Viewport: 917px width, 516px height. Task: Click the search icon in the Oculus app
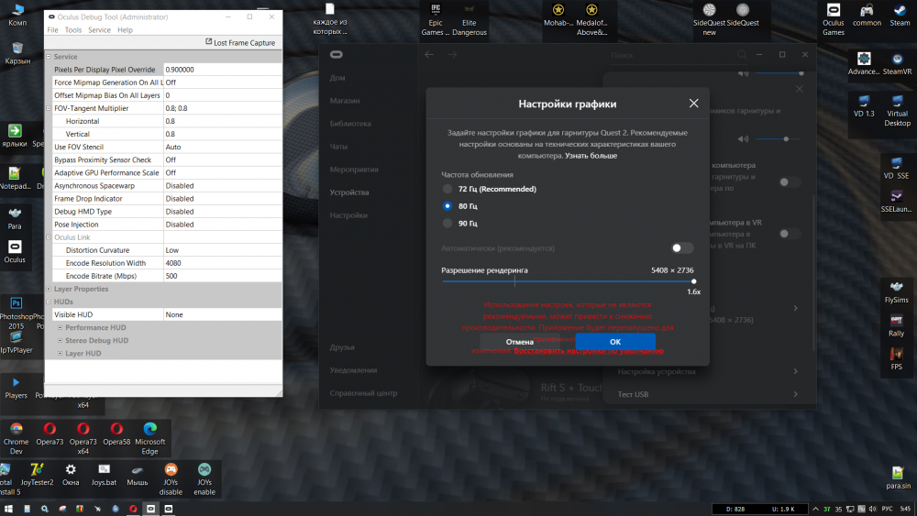tap(742, 54)
